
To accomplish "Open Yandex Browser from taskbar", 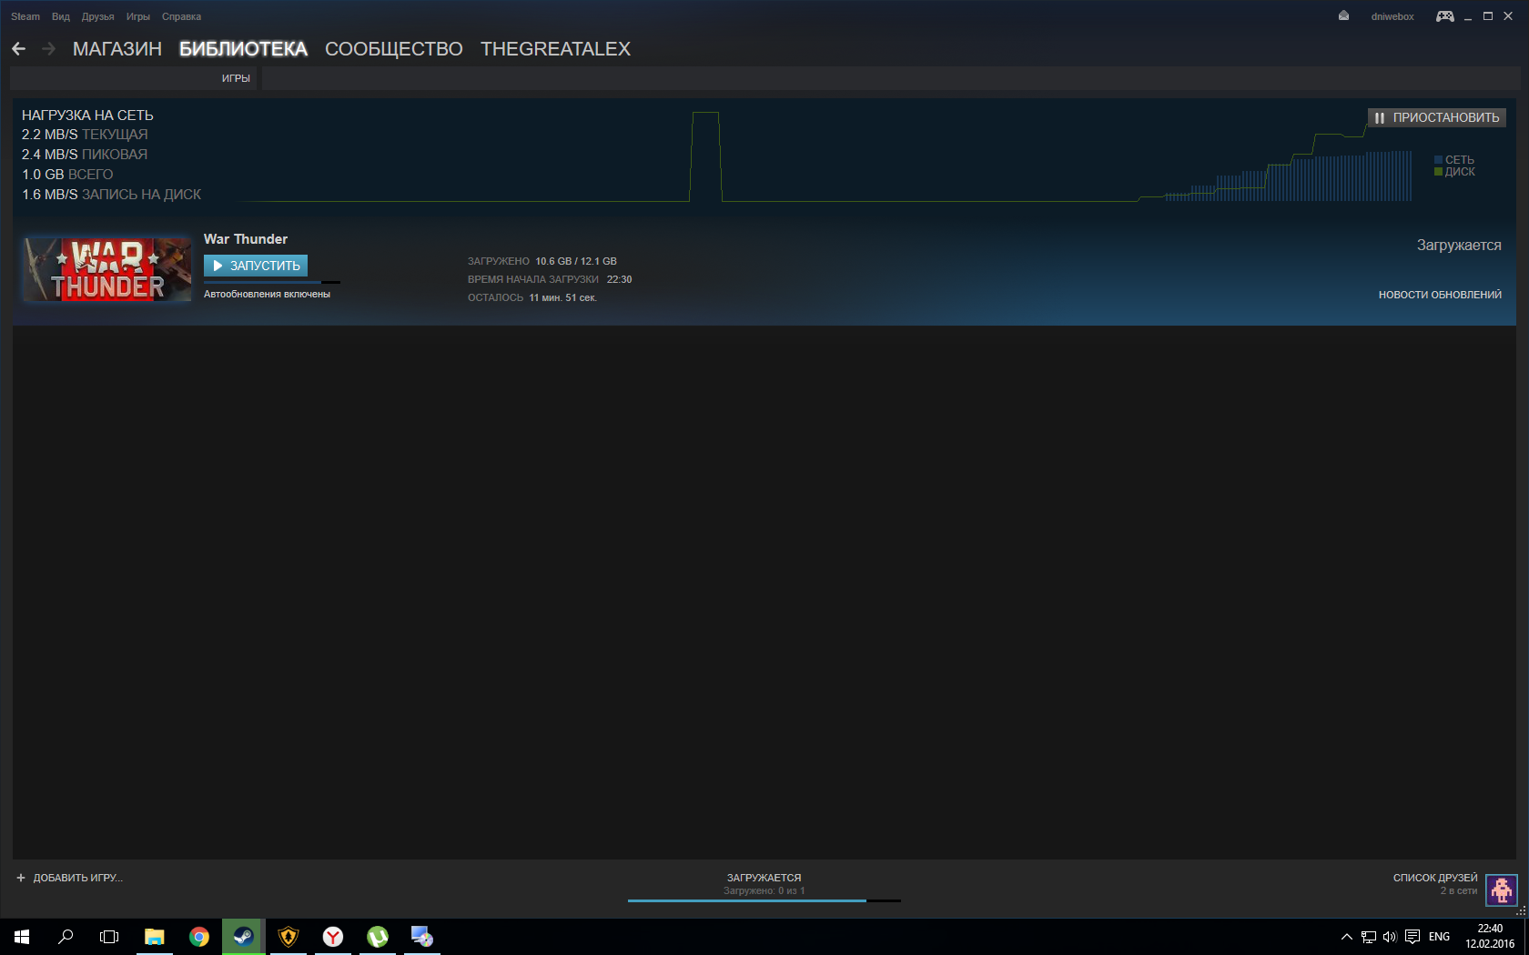I will (333, 937).
